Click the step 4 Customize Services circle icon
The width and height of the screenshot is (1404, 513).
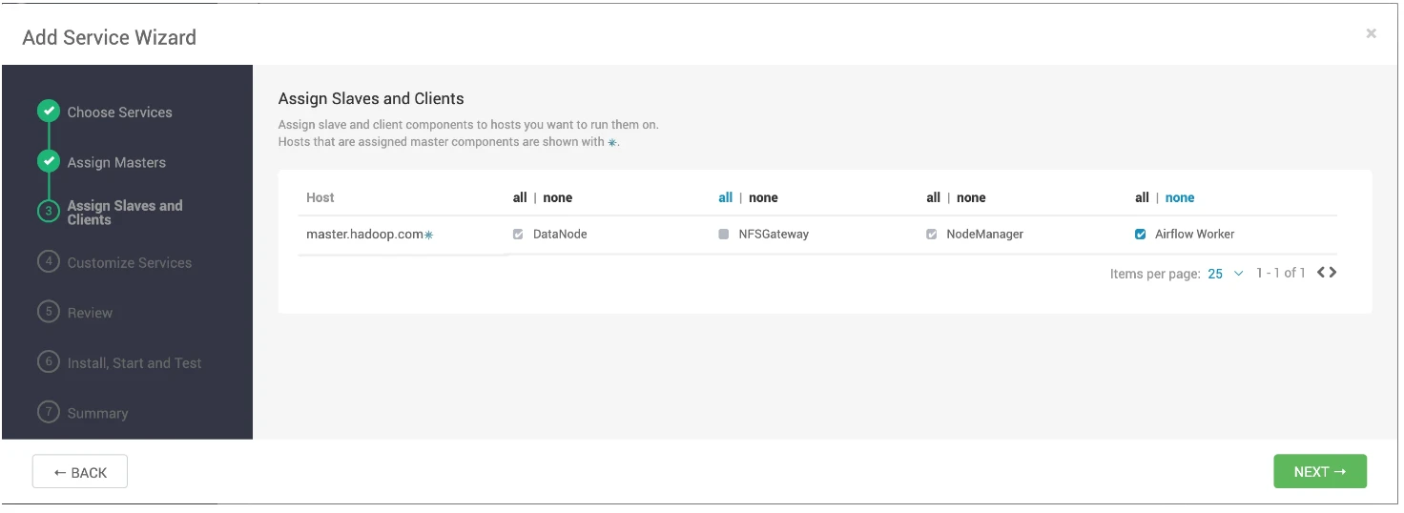(49, 261)
